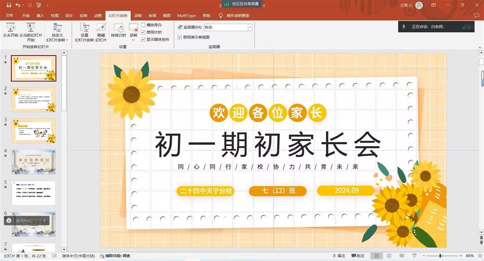Expand the 监视器 monitor dropdown
Screen dimensions: 484x261
[250, 27]
